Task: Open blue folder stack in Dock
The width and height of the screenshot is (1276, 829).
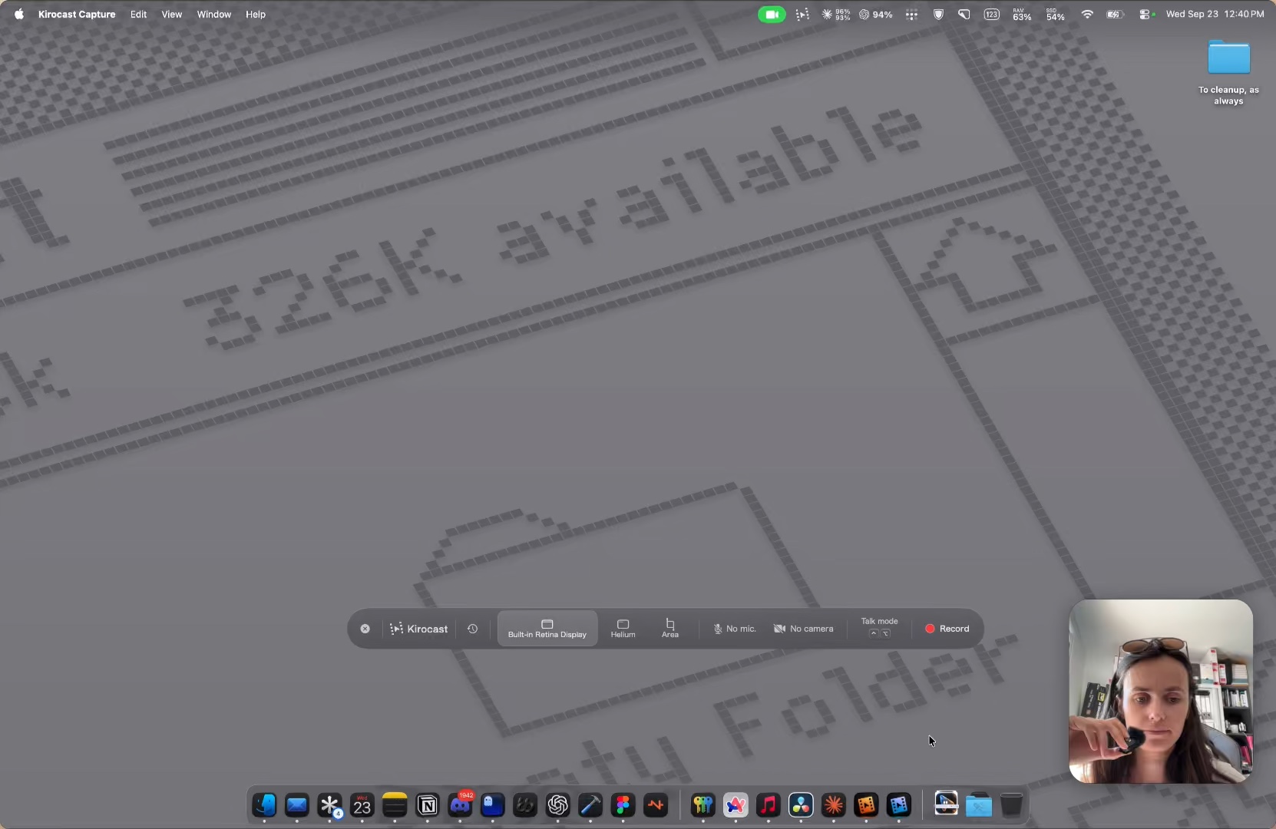Action: click(x=979, y=804)
